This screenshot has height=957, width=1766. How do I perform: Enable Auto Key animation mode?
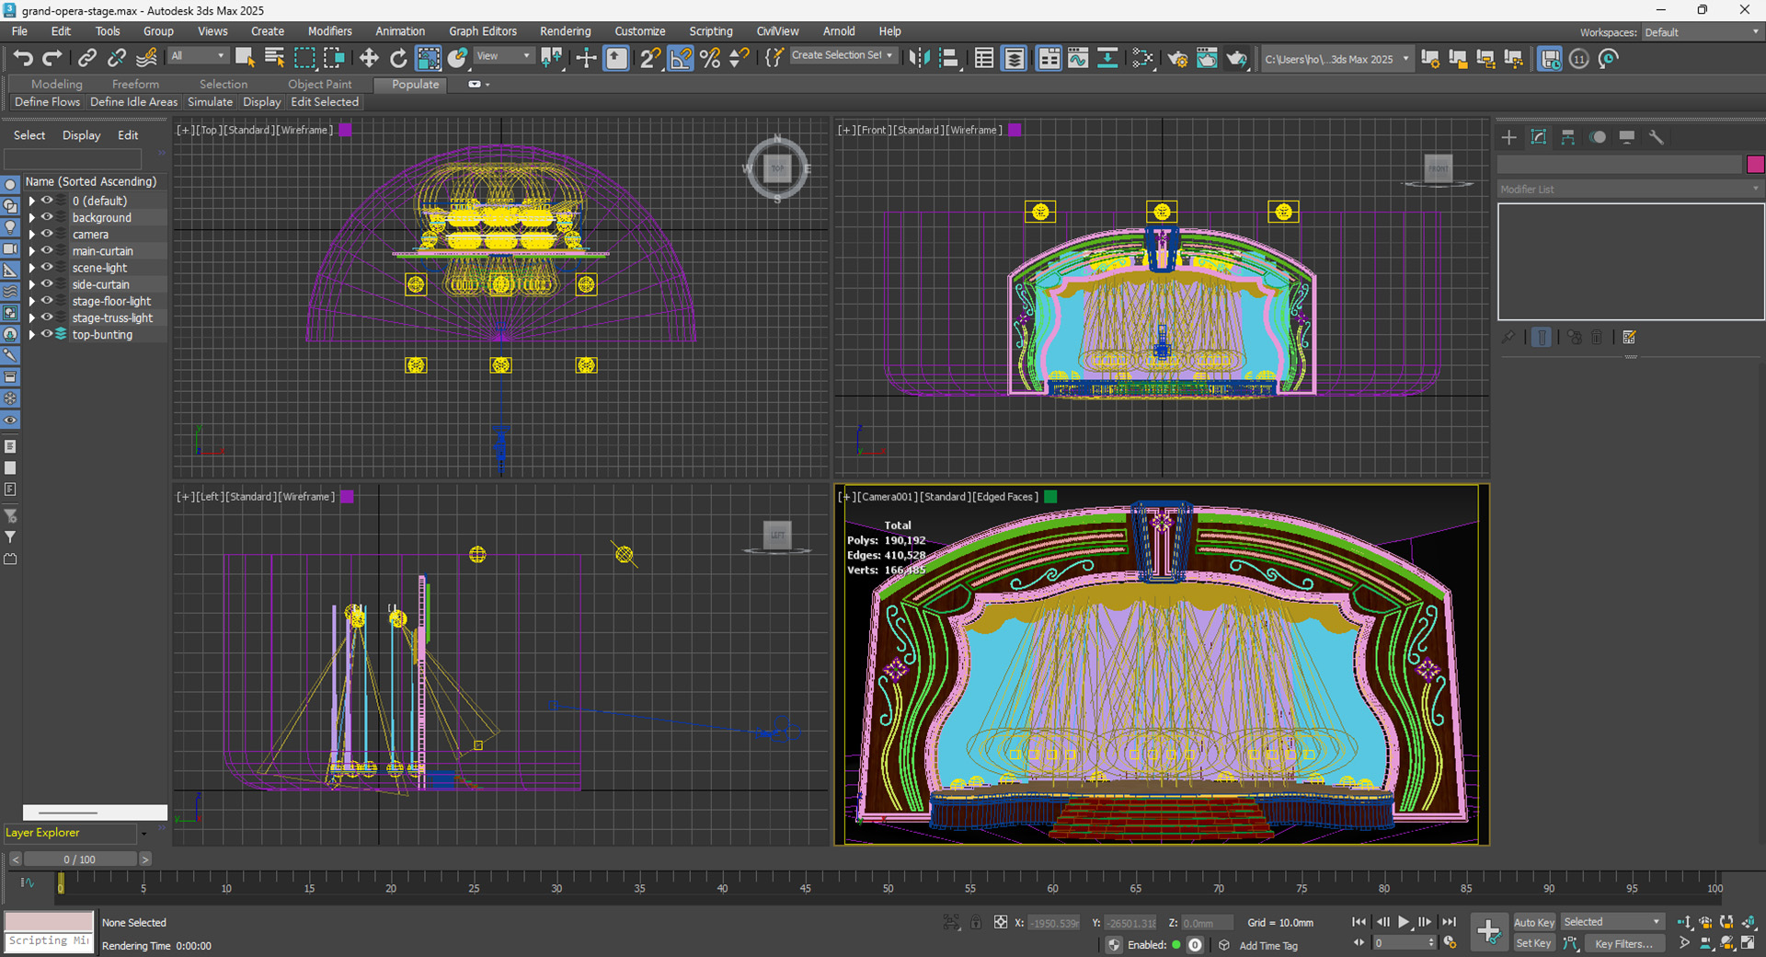[1533, 922]
